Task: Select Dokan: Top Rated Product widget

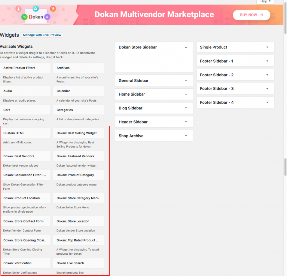Action: [x=78, y=240]
